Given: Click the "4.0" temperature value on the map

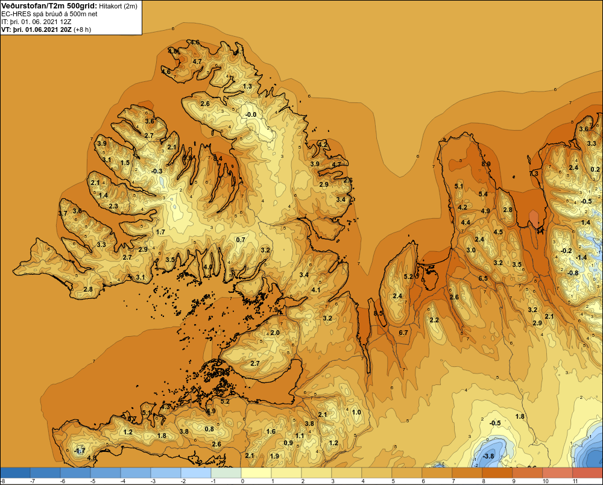Looking at the screenshot, I should 208,267.
